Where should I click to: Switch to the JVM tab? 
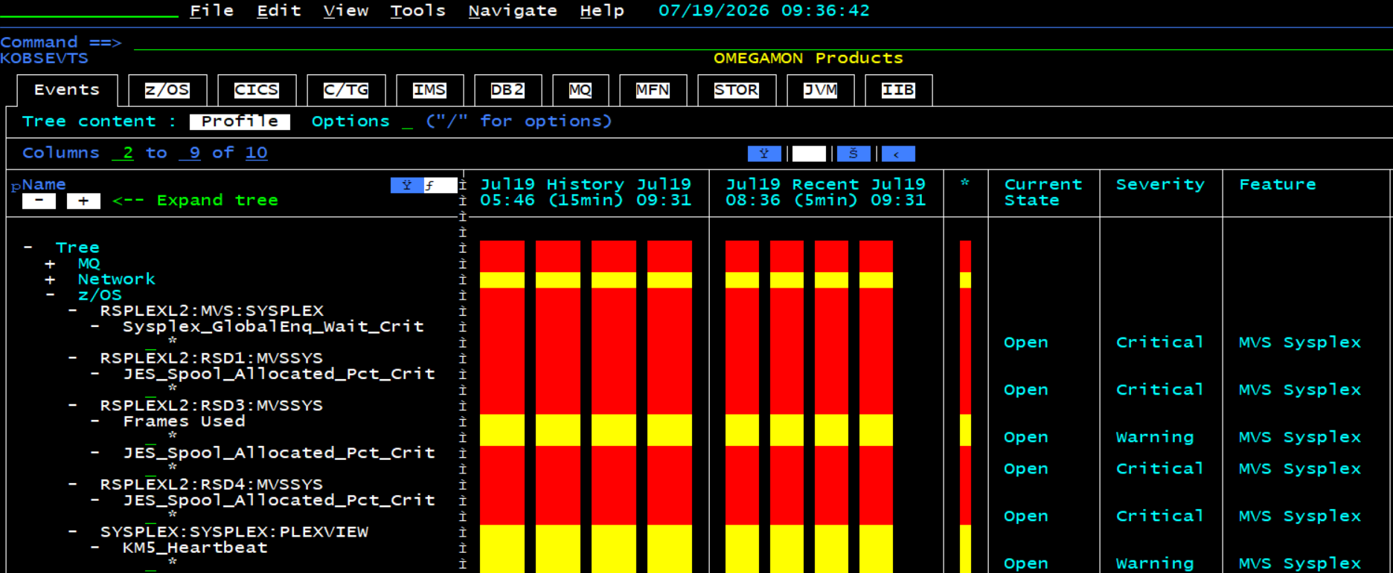point(820,90)
